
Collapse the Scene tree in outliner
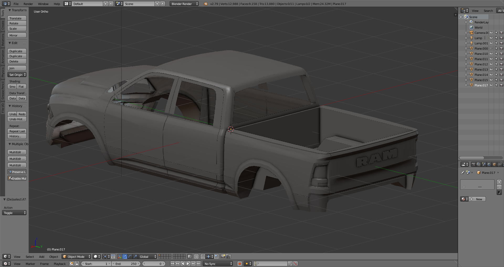point(461,17)
